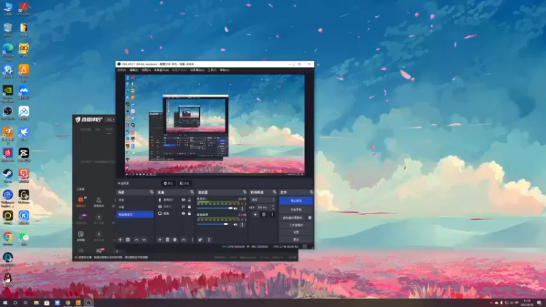Move the selected source up
This screenshot has width=546, height=307.
pos(184,239)
